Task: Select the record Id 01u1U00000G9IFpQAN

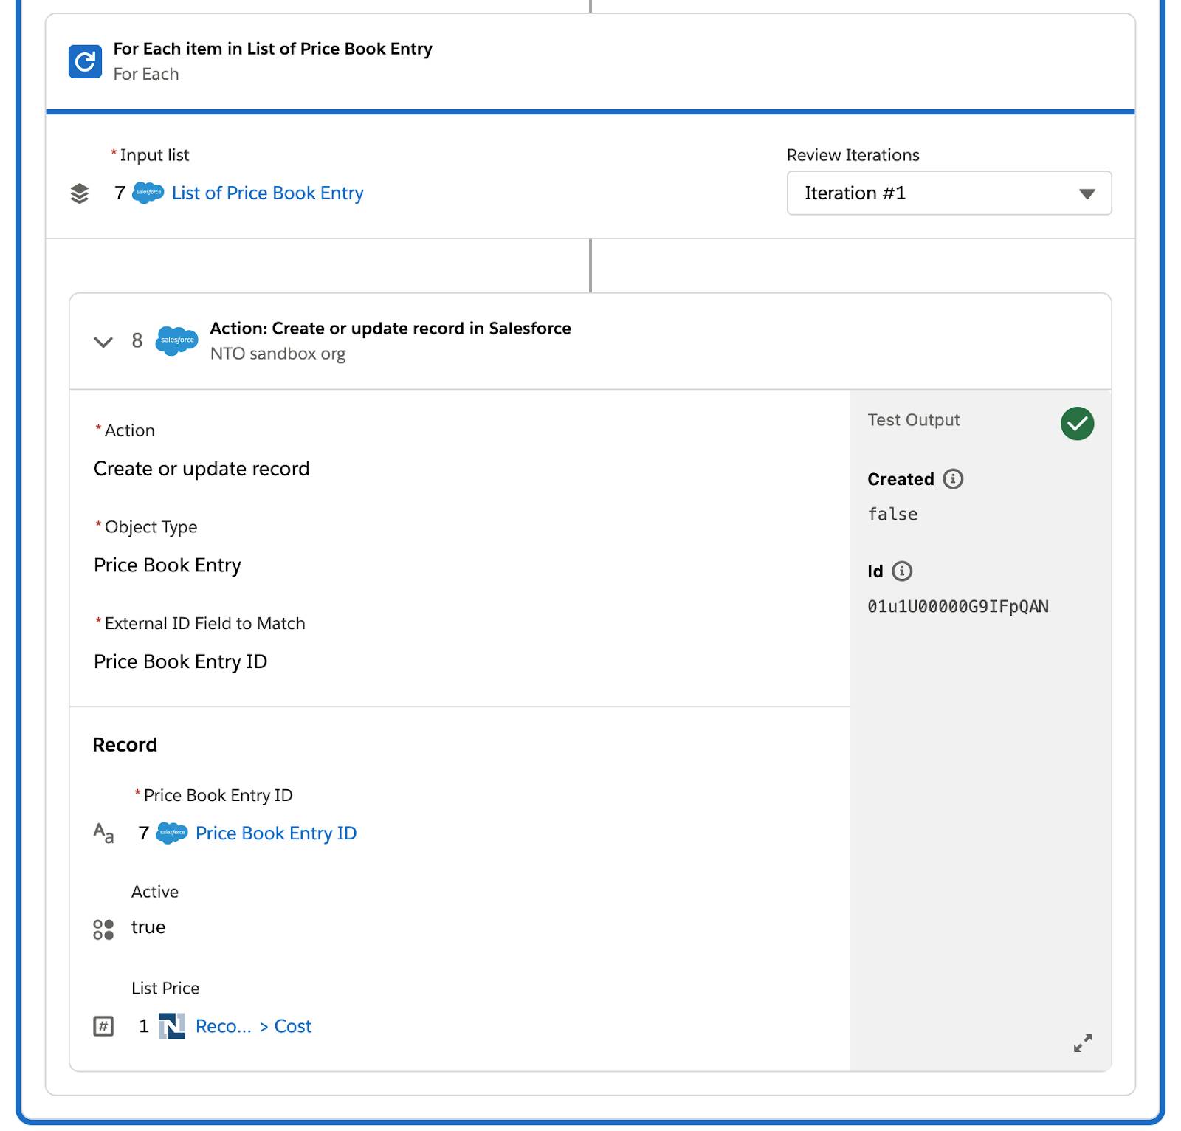Action: click(958, 607)
